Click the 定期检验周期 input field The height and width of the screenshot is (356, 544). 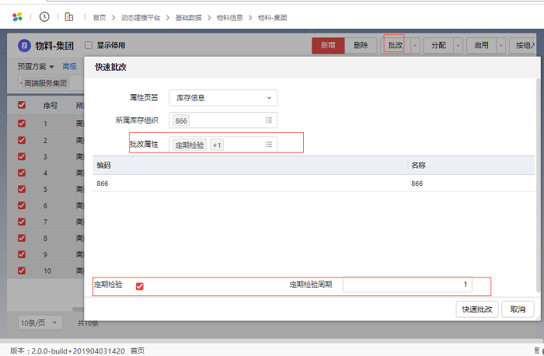point(407,284)
